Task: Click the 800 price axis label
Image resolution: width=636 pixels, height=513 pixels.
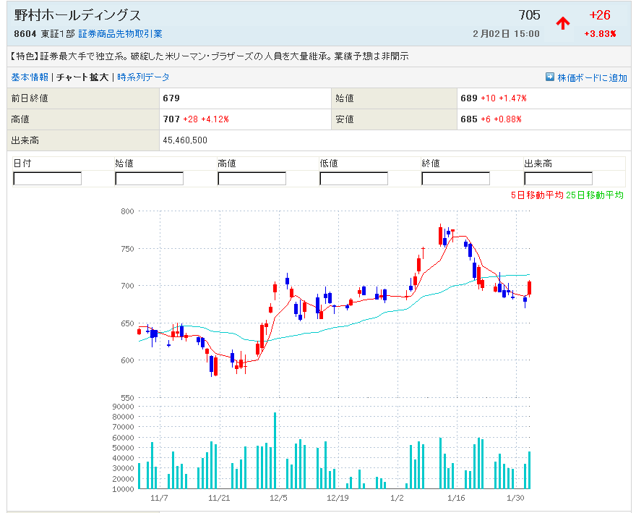Action: (x=127, y=211)
